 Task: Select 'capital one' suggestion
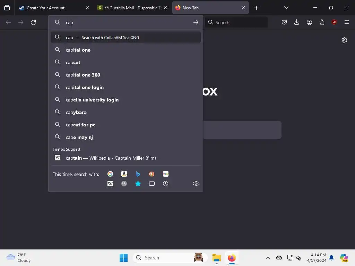click(125, 50)
